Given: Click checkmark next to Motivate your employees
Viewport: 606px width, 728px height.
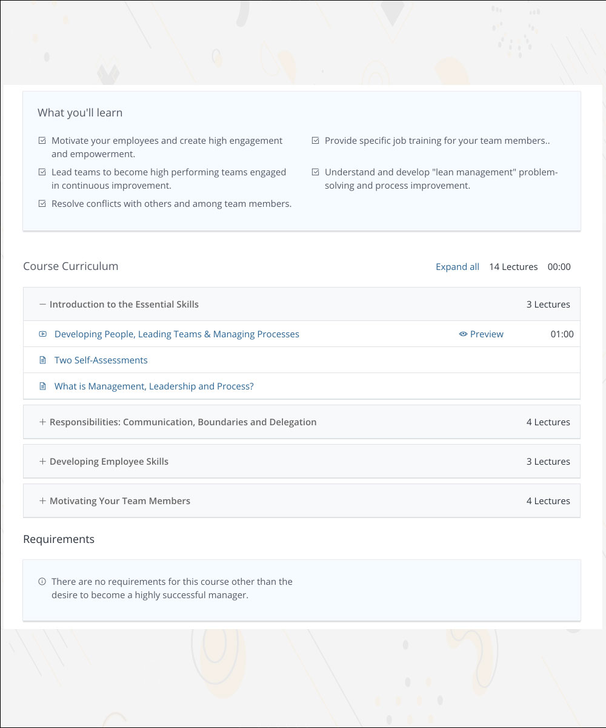Looking at the screenshot, I should (x=42, y=141).
